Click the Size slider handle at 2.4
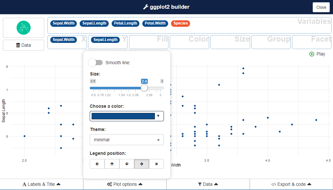This screenshot has height=190, width=333. [144, 88]
